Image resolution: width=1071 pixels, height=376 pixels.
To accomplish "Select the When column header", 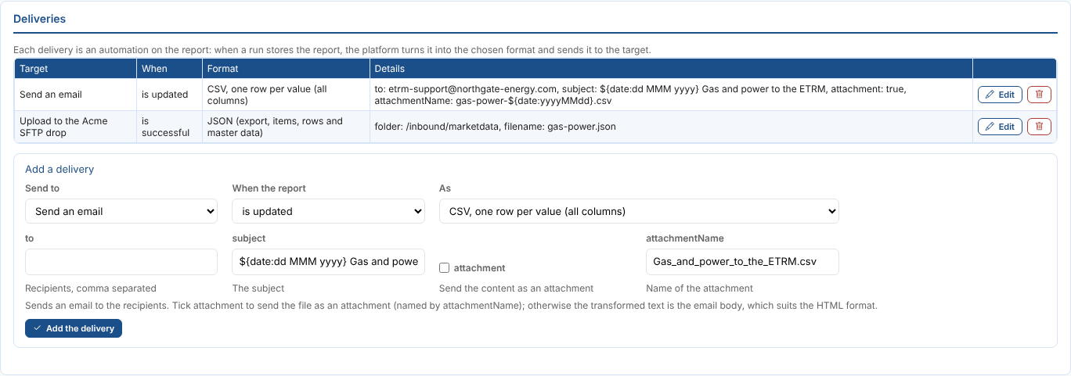I will (169, 69).
